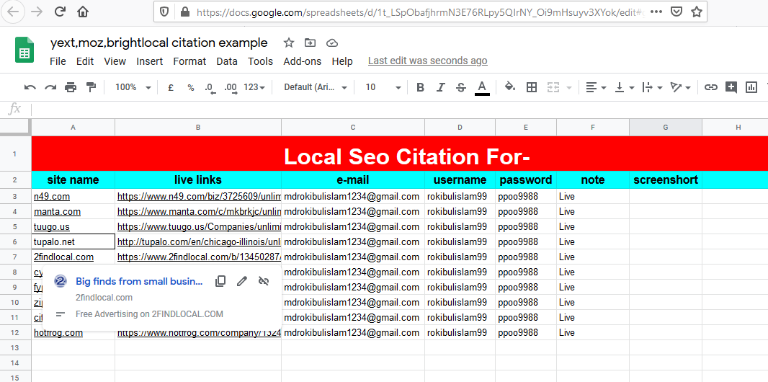
Task: Click the Print icon
Action: [x=71, y=87]
